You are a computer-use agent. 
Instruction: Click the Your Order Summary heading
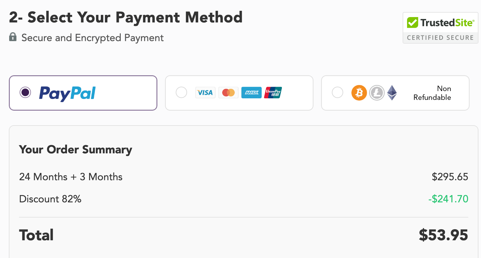pyautogui.click(x=76, y=150)
